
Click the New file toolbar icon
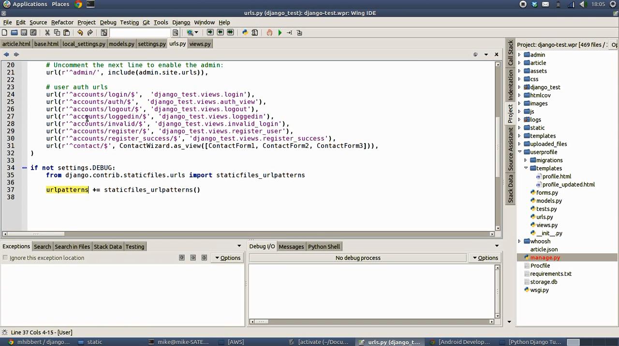point(4,32)
